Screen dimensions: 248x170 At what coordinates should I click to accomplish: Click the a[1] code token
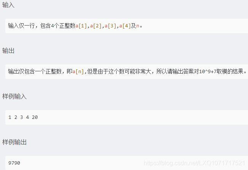tap(81, 26)
